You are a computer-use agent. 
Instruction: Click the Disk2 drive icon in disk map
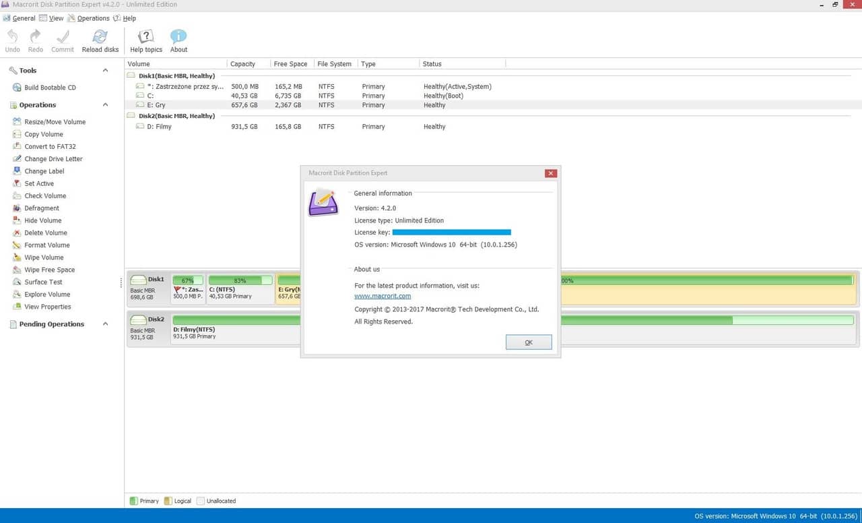point(138,319)
